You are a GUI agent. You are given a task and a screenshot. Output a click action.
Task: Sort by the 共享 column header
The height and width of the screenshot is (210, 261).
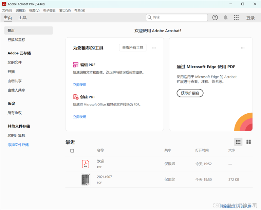pos(168,150)
